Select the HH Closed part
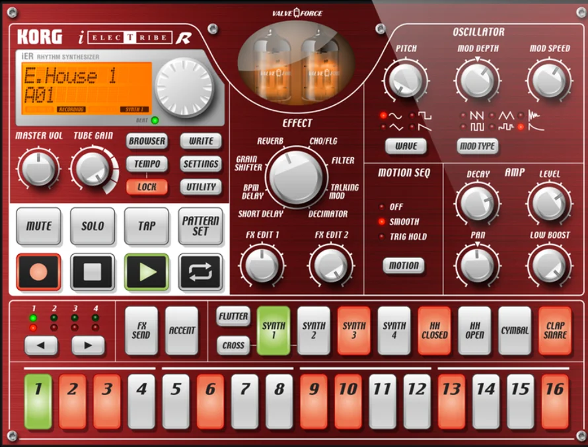The height and width of the screenshot is (447, 588). (435, 331)
